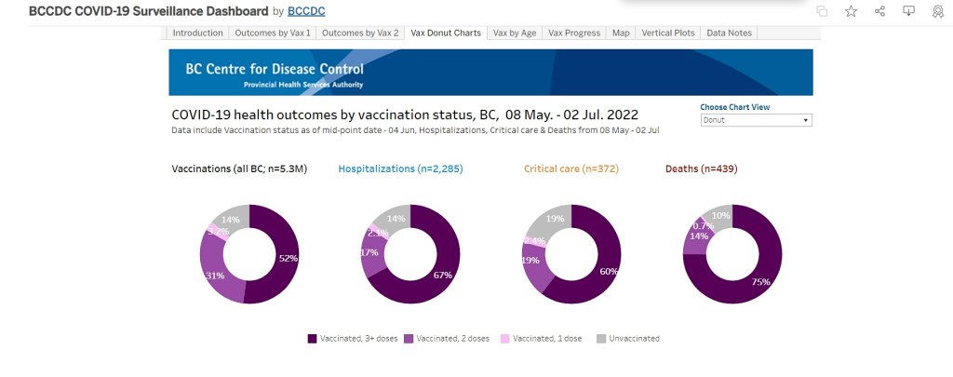Open the Vax Progress tab
This screenshot has width=953, height=377.
point(574,33)
